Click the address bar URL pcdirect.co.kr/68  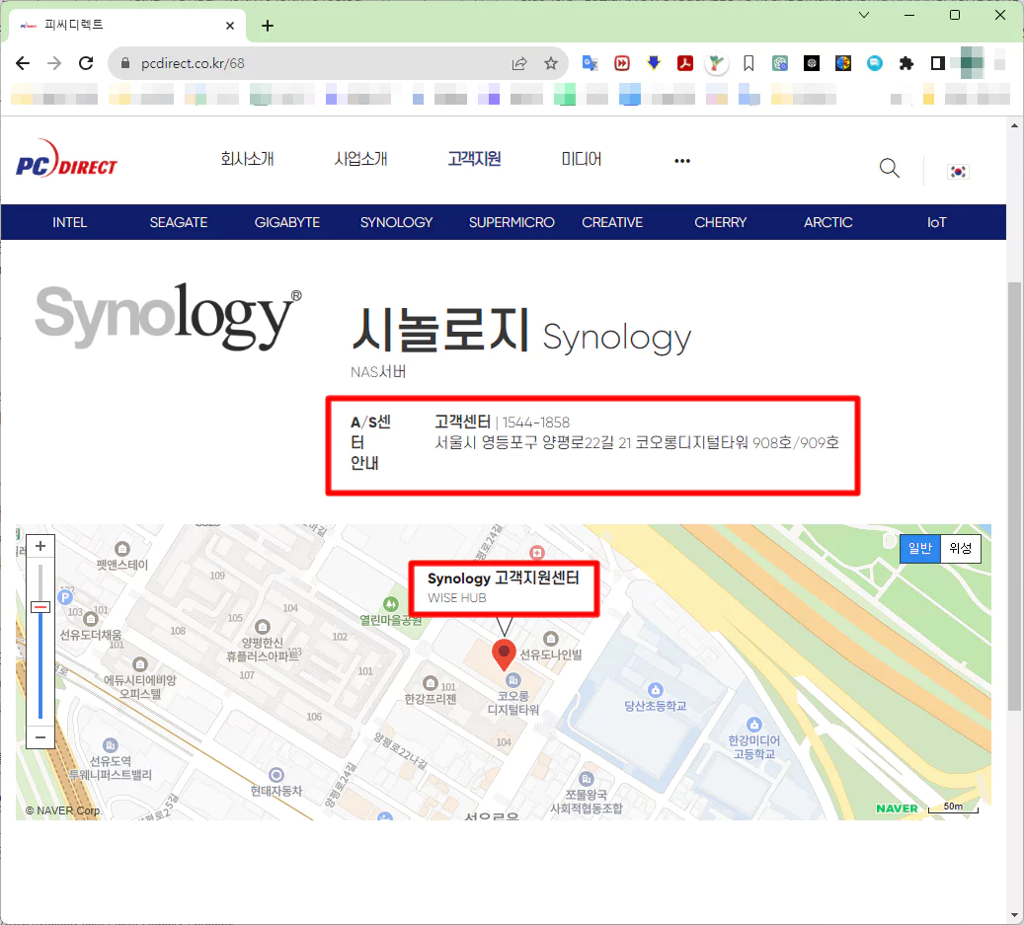pyautogui.click(x=193, y=63)
